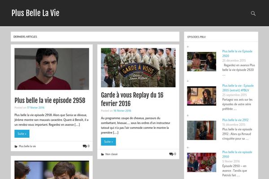Click the '16 février 2016' post date link
The height and width of the screenshot is (179, 269).
tap(122, 111)
